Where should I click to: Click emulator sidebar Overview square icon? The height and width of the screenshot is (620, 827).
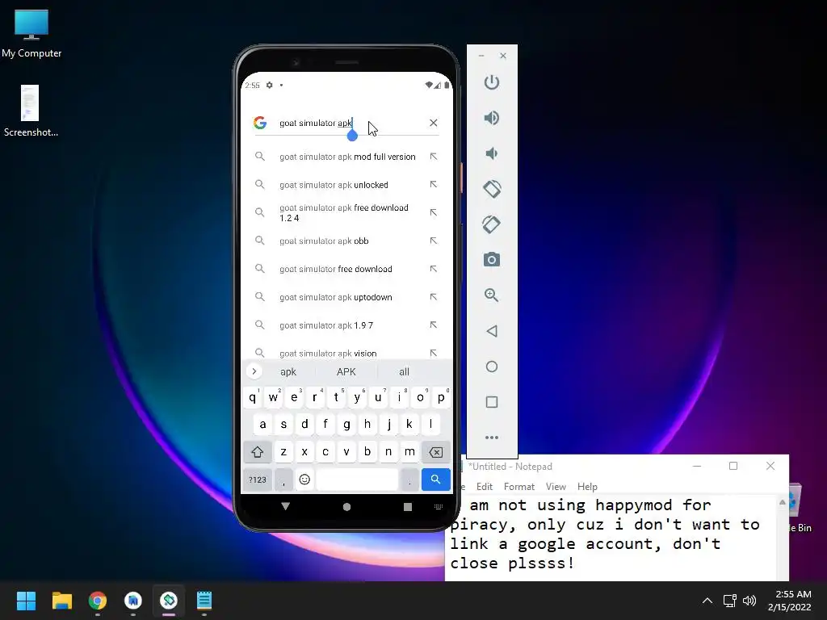point(492,402)
